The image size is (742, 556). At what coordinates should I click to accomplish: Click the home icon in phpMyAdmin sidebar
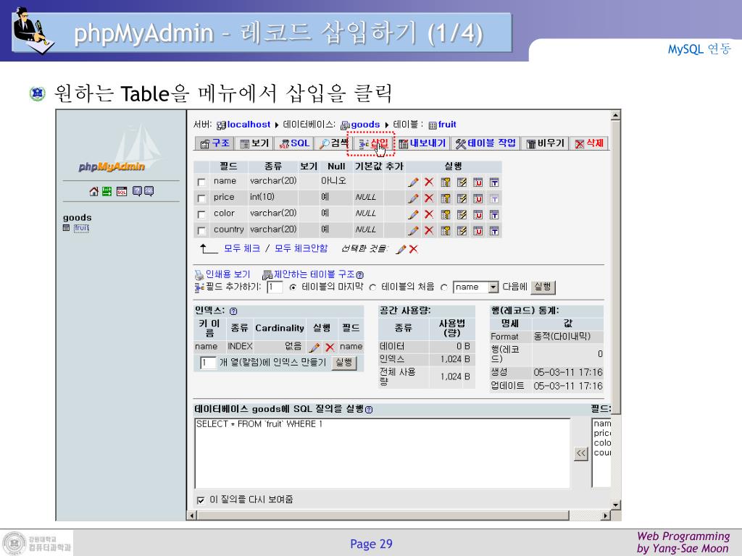pyautogui.click(x=93, y=191)
